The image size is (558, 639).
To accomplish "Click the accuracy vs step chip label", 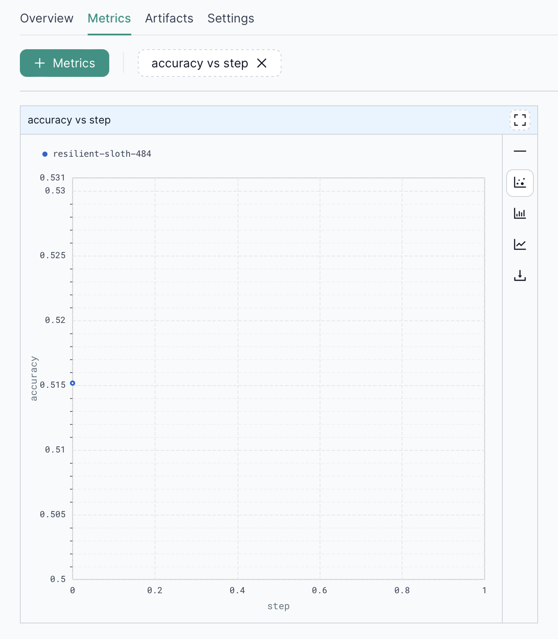I will tap(200, 63).
